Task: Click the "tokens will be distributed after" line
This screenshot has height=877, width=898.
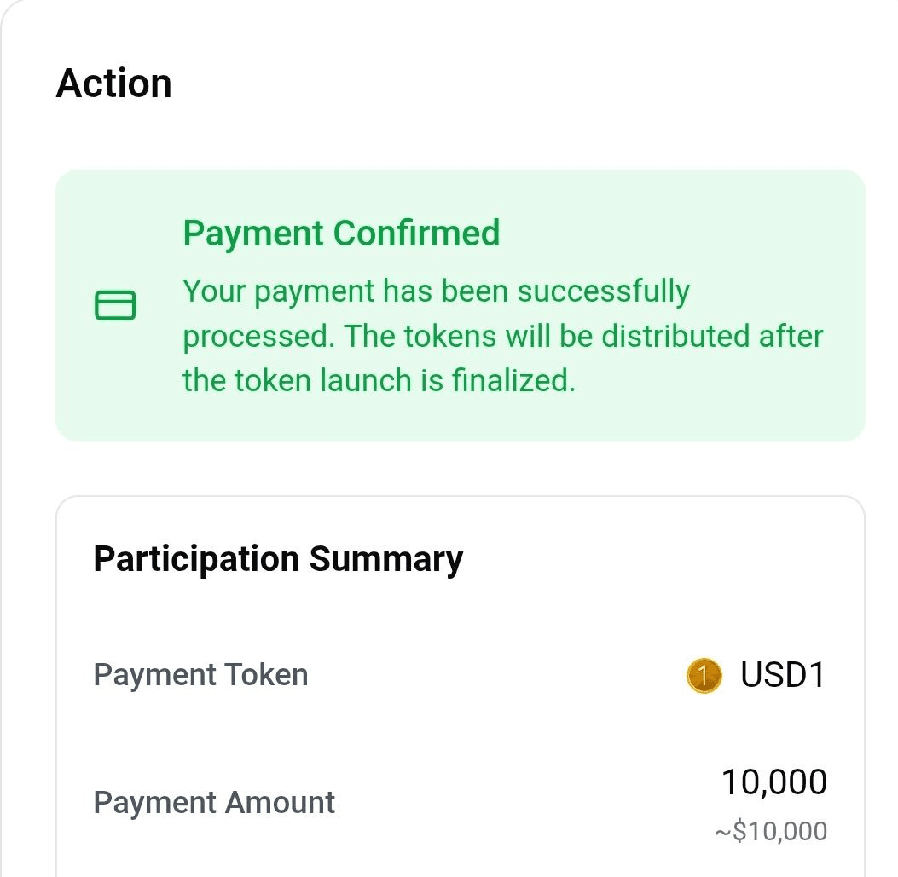Action: pyautogui.click(x=612, y=336)
